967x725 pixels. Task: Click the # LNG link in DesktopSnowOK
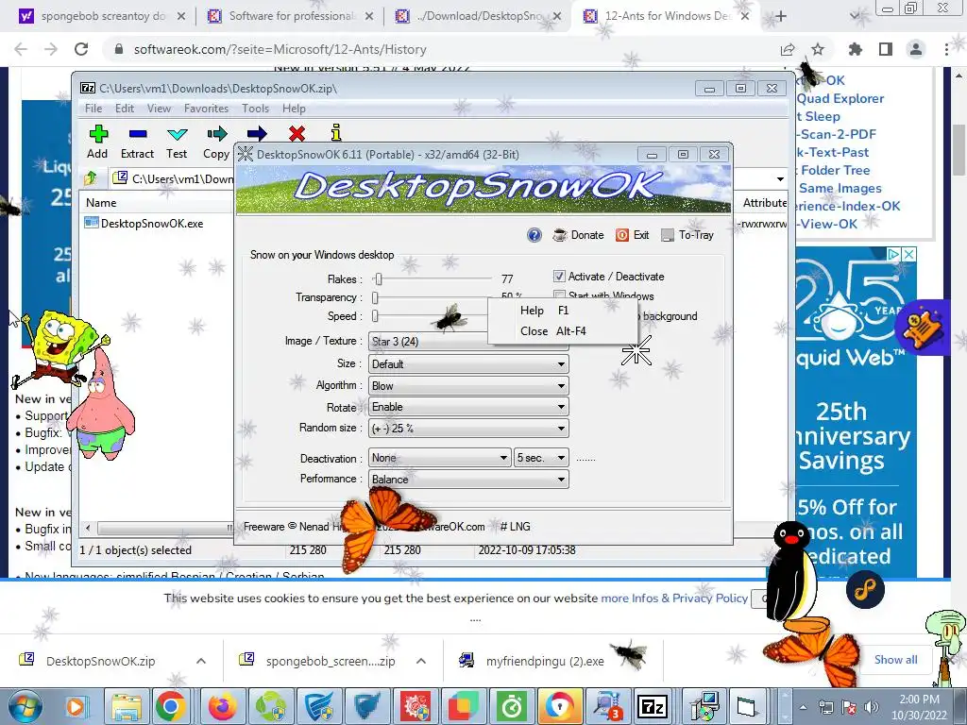(515, 527)
